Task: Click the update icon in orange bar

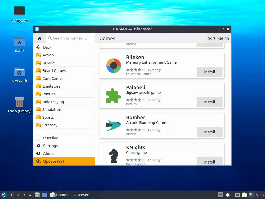Action: (38, 161)
